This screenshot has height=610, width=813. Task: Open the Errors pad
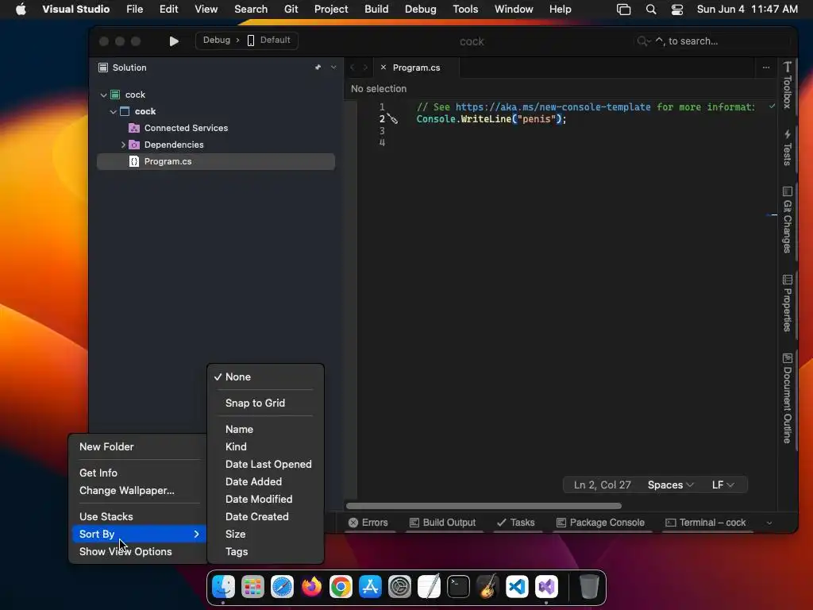click(368, 523)
